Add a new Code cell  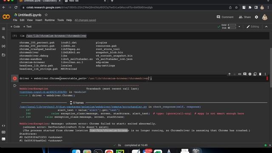pos(15,26)
